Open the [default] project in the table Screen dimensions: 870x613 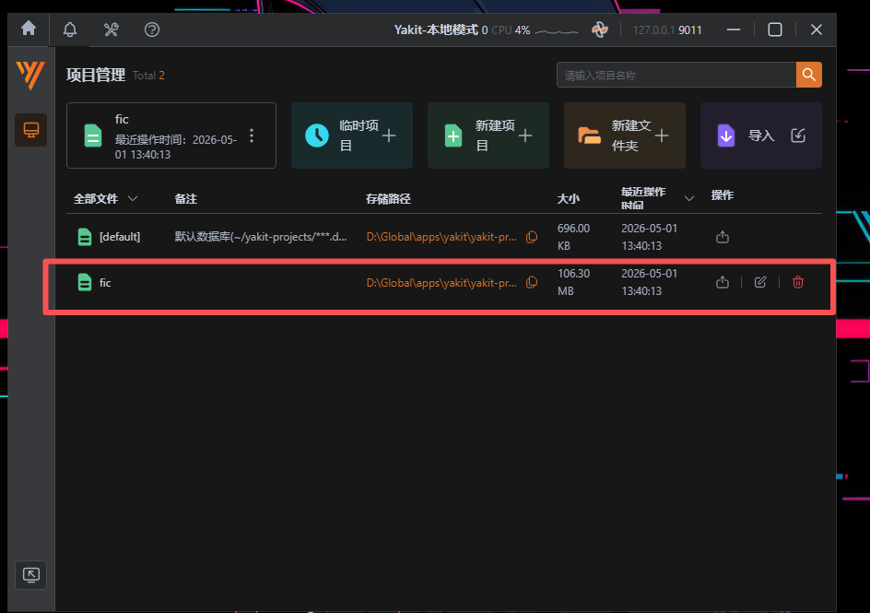pyautogui.click(x=120, y=237)
